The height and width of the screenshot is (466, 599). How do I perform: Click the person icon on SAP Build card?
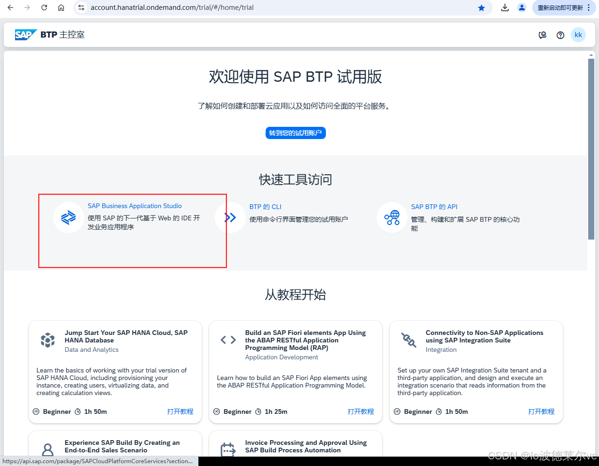click(48, 450)
